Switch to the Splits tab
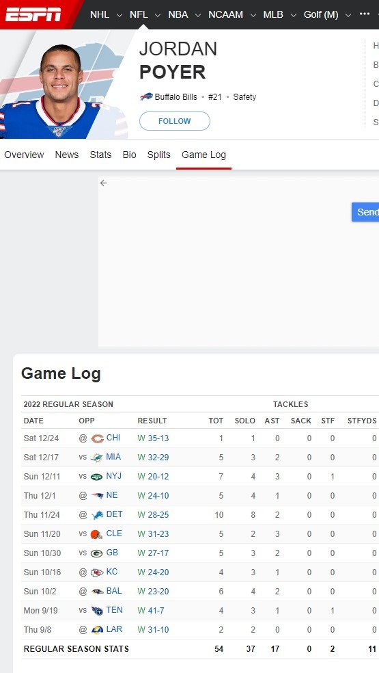The width and height of the screenshot is (379, 673). [158, 155]
